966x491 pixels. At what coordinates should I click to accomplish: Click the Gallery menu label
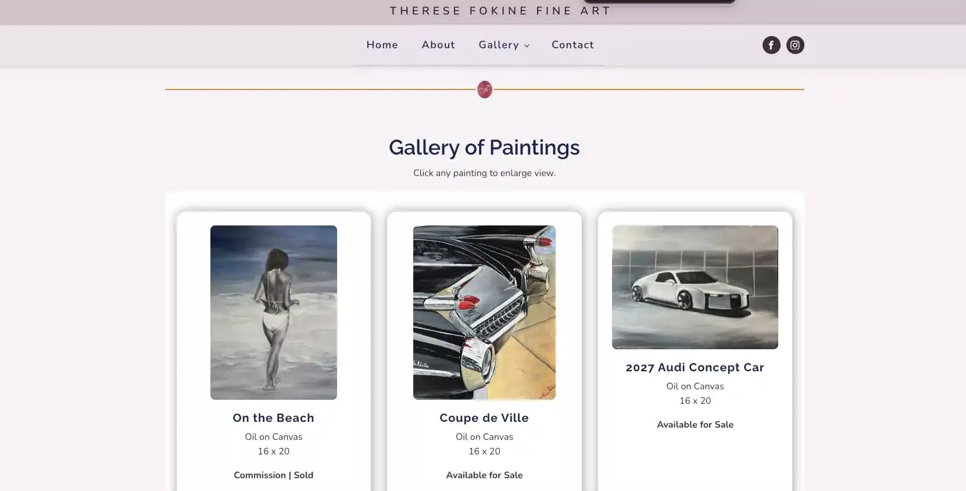[498, 45]
